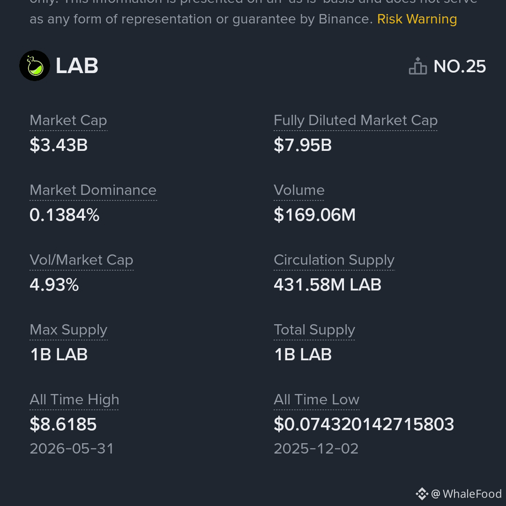Click the LAB flask logo icon
This screenshot has height=506, width=506.
35,66
